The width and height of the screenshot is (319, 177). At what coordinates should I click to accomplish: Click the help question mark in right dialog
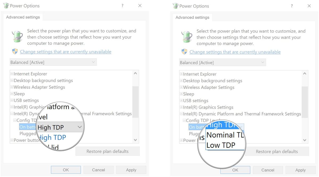click(x=292, y=6)
